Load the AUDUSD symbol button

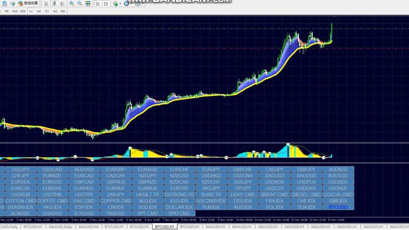(84, 169)
